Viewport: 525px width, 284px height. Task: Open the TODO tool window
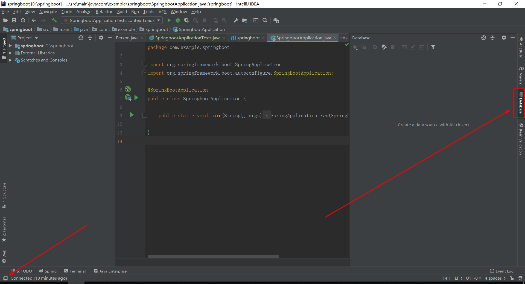pyautogui.click(x=22, y=271)
